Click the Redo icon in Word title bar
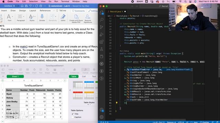Viewport: 220px width, 123px height. 37,6
